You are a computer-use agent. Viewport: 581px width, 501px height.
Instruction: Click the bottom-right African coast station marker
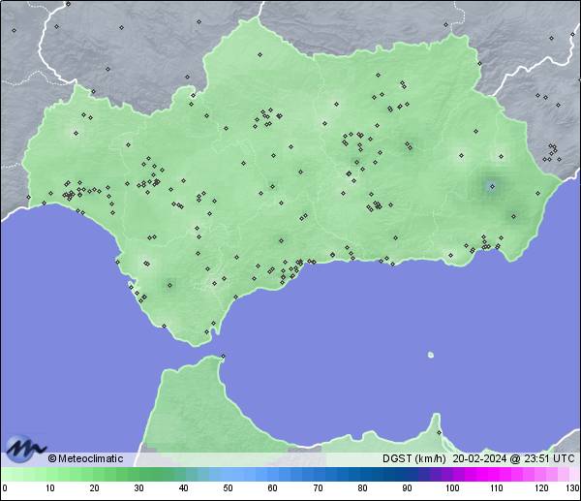tap(439, 432)
